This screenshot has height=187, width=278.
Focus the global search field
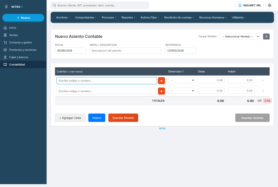100,5
